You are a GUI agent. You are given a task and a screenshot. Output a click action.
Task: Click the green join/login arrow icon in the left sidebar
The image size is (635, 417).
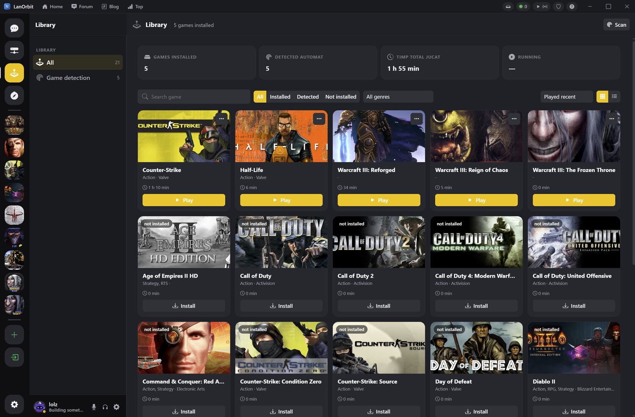(x=14, y=357)
